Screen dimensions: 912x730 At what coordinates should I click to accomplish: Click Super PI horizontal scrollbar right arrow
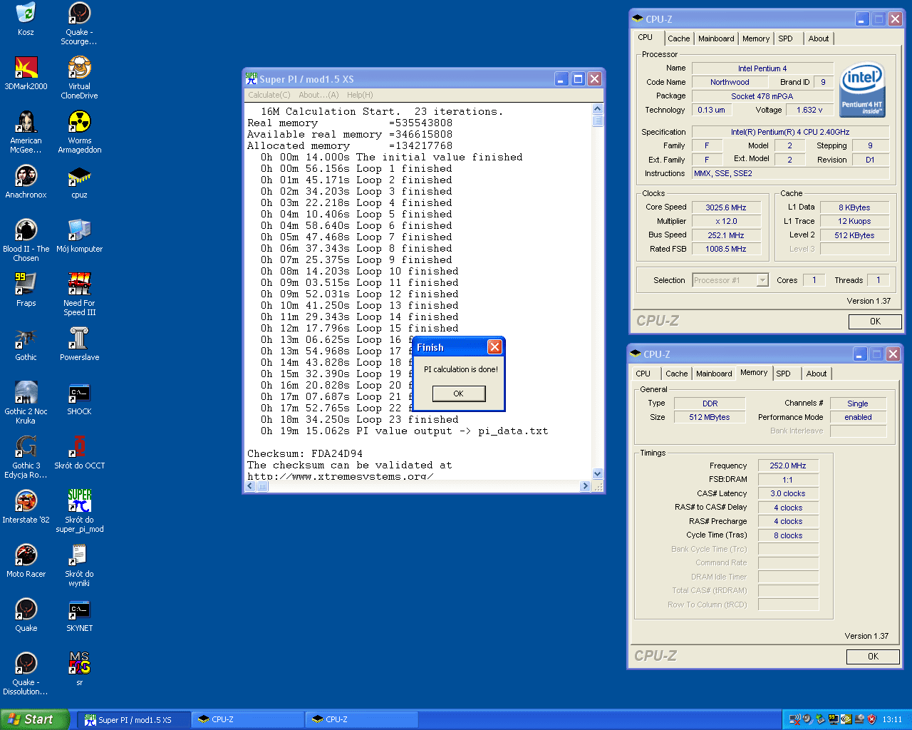pyautogui.click(x=585, y=486)
